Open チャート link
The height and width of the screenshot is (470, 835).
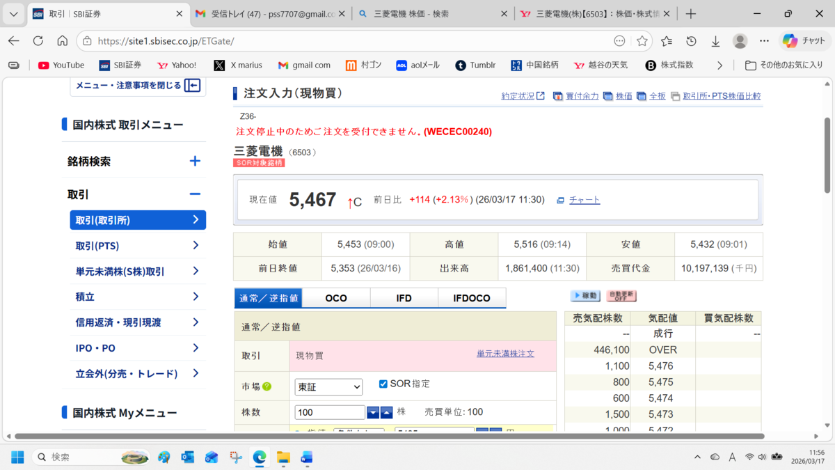tap(584, 200)
